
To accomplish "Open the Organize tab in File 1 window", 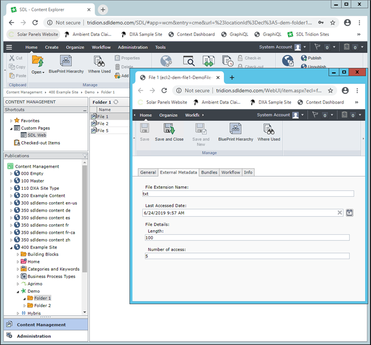I will pyautogui.click(x=168, y=115).
